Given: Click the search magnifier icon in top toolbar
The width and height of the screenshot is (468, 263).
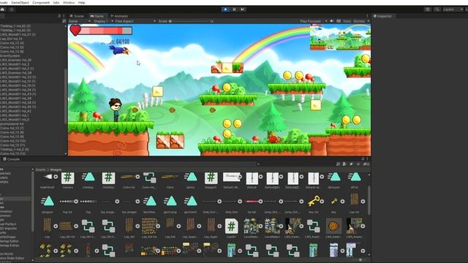Looking at the screenshot, I should [437, 9].
